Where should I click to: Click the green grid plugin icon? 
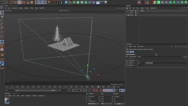[x=159, y=2]
